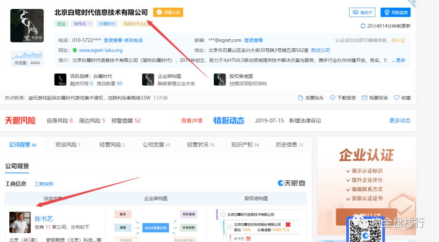
Task: Open 风险监控 risk monitor button
Action: (x=396, y=12)
